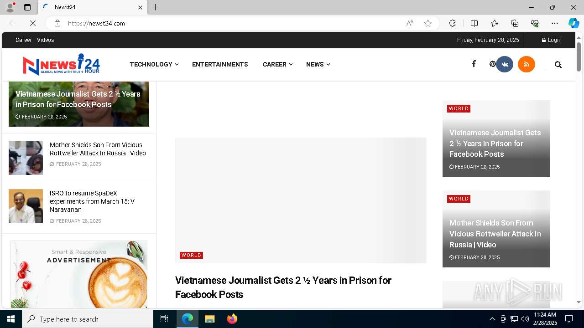584x328 pixels.
Task: Click the page vertical scrollbar thumb
Action: 579,57
